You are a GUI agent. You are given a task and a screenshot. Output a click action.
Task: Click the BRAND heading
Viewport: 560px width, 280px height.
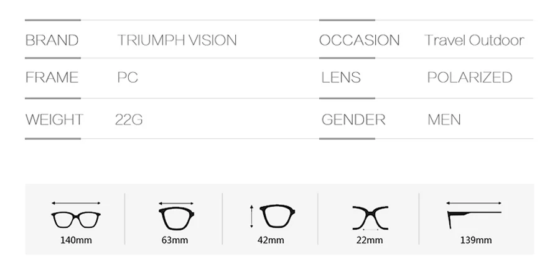point(52,40)
